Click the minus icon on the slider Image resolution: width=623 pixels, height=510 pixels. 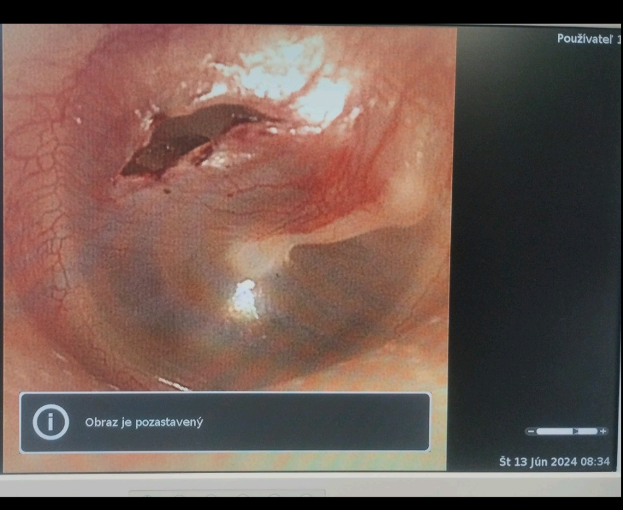click(530, 432)
